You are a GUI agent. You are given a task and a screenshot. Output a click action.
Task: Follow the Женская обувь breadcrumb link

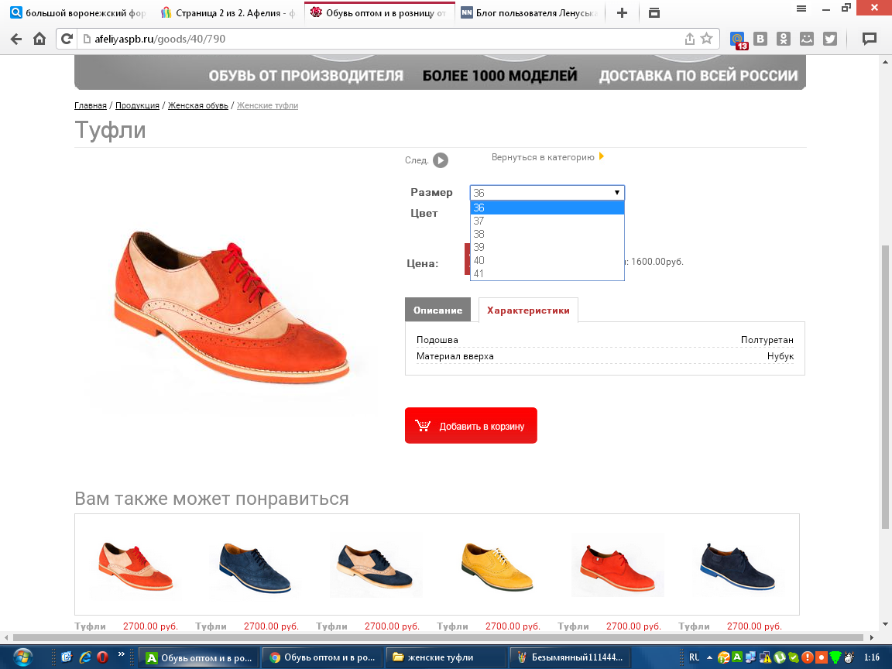[197, 105]
